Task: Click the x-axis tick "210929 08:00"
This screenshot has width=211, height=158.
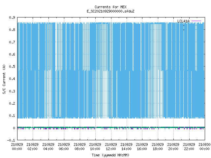Action: point(79,147)
